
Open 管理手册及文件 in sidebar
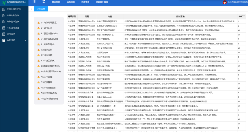(x=14, y=9)
